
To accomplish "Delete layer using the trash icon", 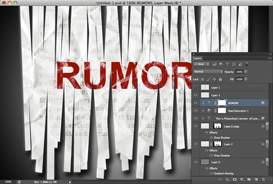I will [x=263, y=179].
